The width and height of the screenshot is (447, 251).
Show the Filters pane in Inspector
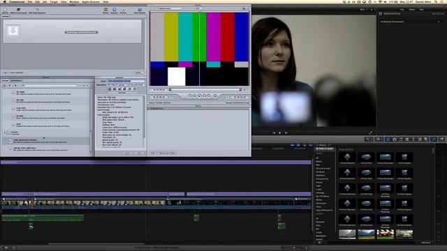coord(124,89)
